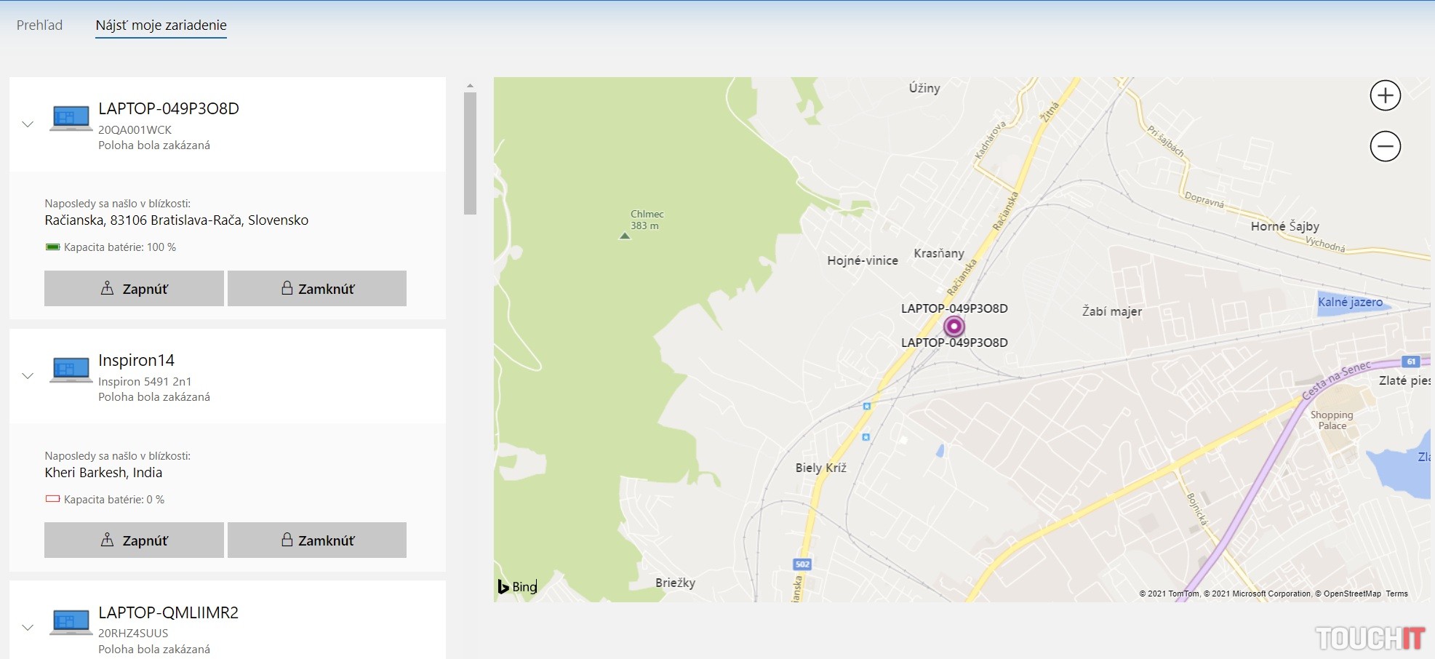
Task: Click the route 61 road shield
Action: [x=1411, y=362]
